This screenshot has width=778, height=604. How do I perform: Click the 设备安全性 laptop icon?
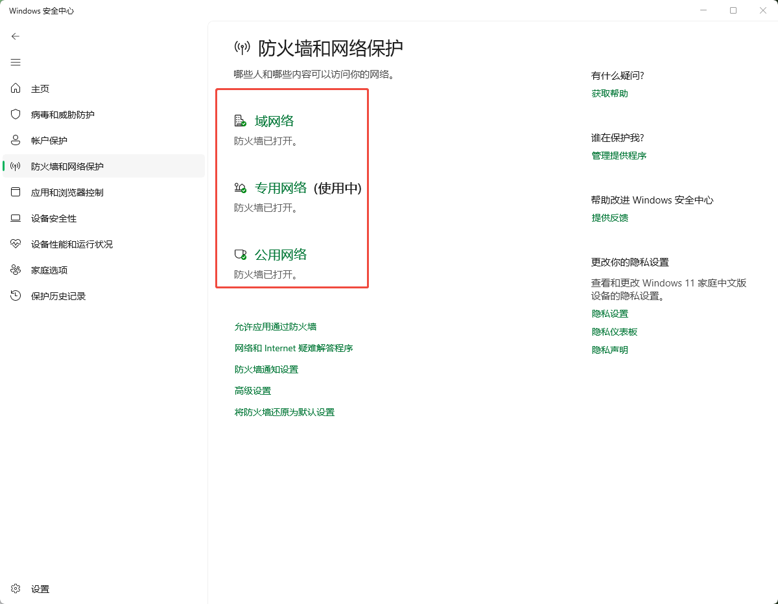[x=16, y=218]
